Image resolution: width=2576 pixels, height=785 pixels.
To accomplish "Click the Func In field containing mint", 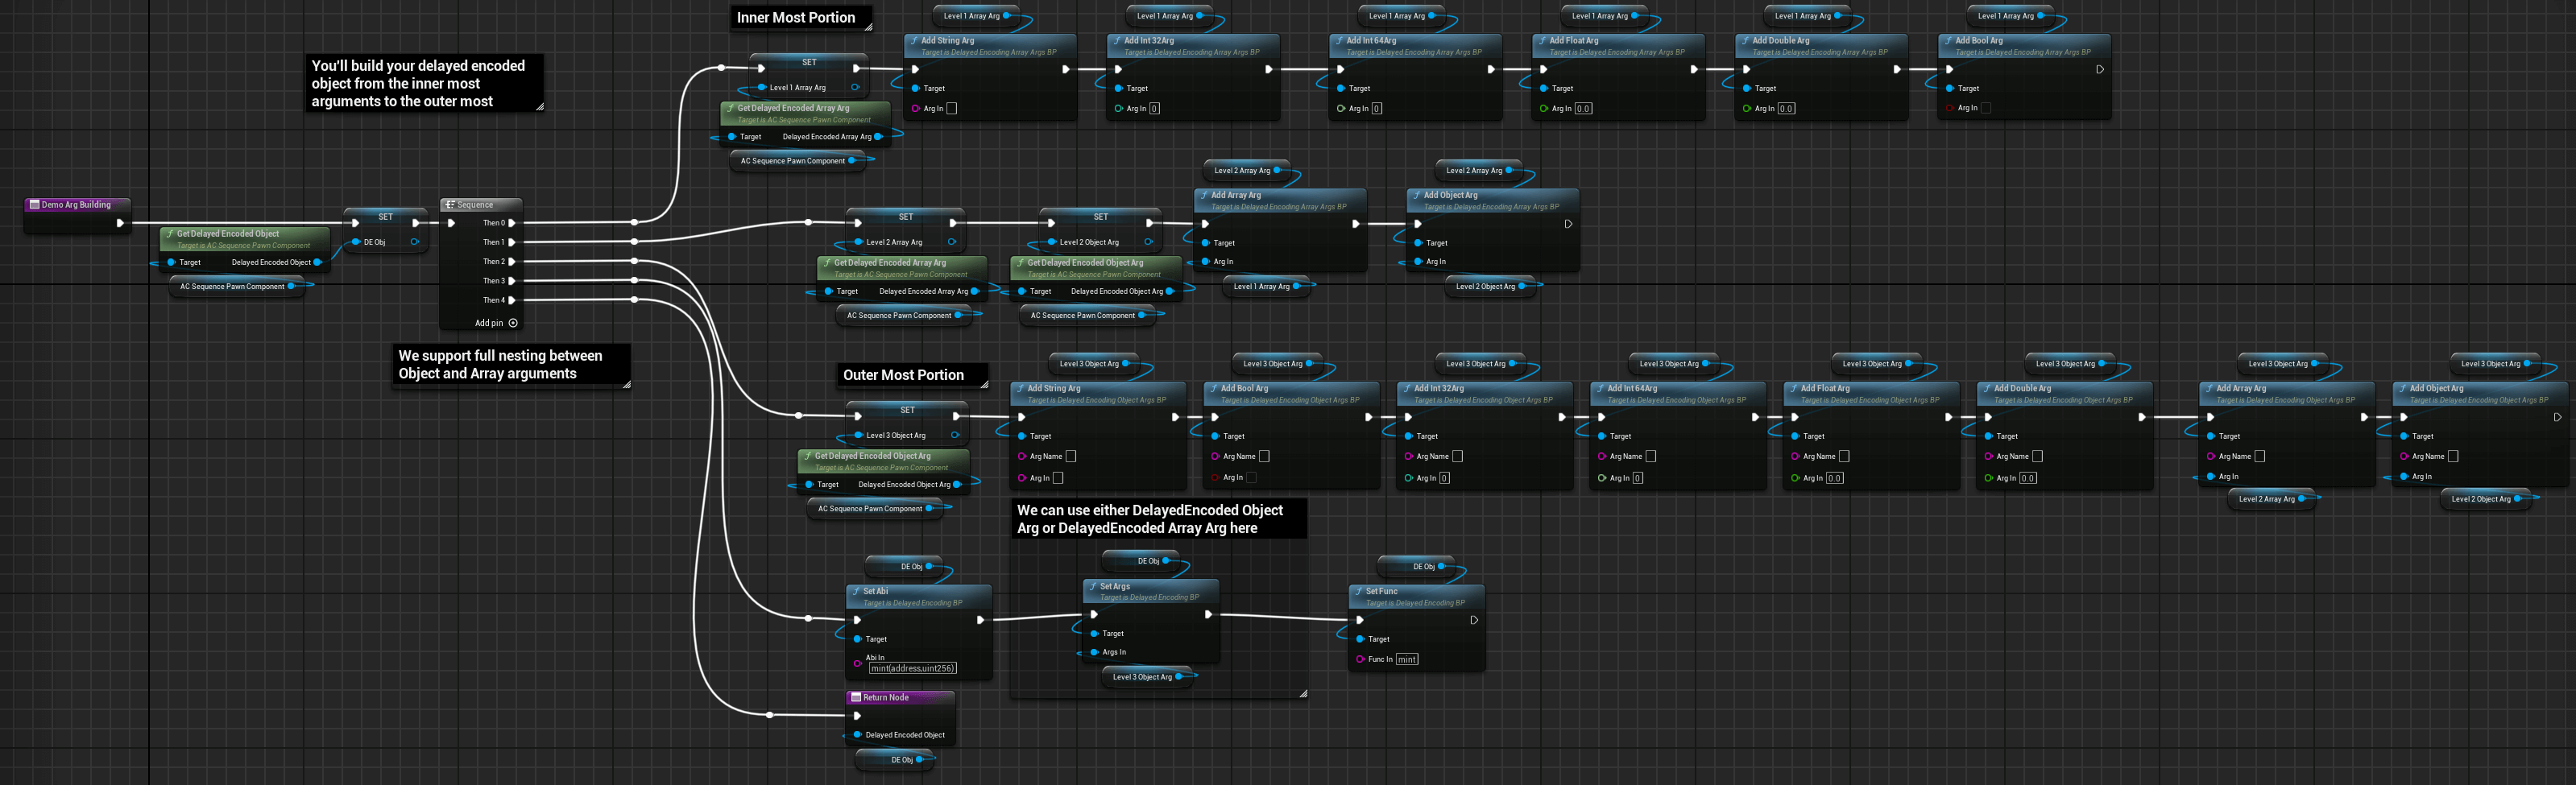I will pyautogui.click(x=1406, y=659).
